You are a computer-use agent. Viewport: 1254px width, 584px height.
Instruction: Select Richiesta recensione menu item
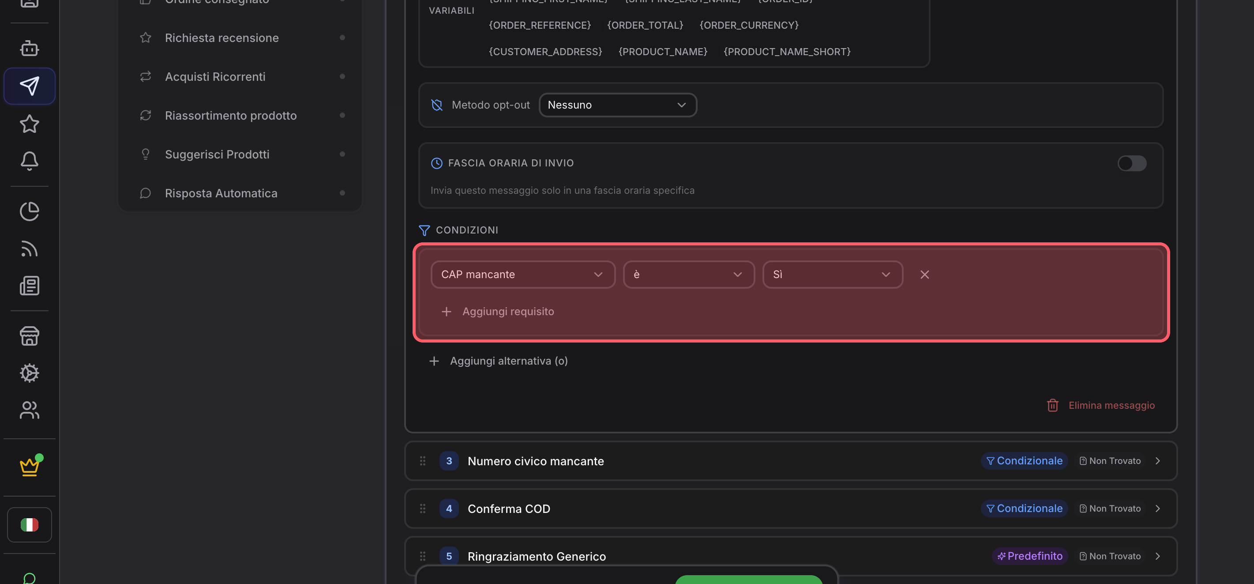pos(240,38)
